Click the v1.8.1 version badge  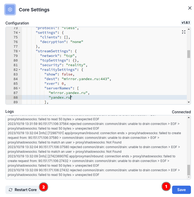point(185,23)
